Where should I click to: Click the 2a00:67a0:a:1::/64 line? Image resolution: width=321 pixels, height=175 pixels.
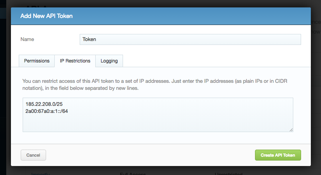coord(47,111)
